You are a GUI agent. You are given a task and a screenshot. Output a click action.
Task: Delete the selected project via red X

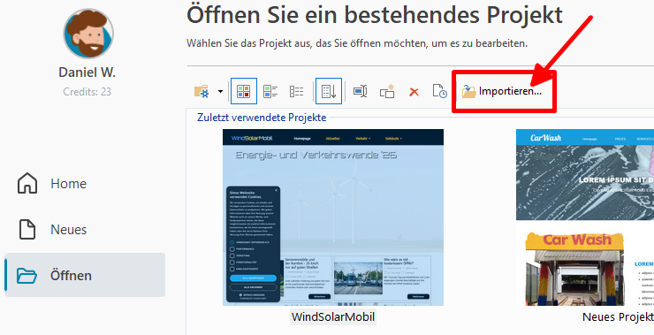coord(414,92)
